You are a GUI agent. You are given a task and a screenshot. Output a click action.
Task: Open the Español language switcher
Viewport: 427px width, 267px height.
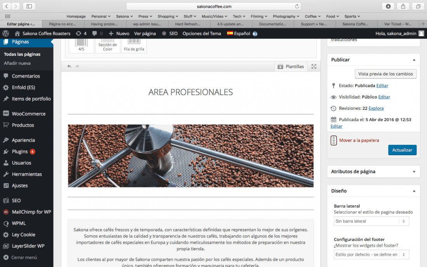(239, 33)
